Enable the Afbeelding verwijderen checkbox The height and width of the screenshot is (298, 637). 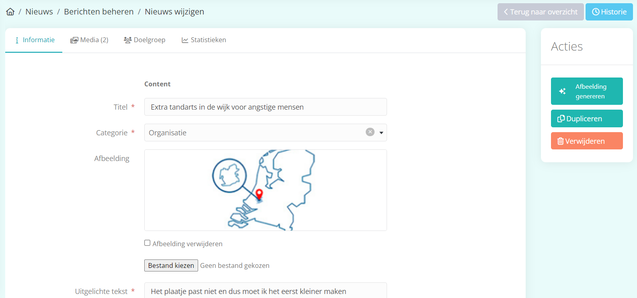147,243
